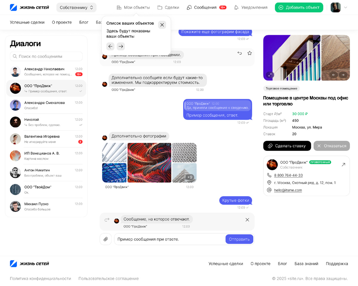Open the +9 more photos thumbnail
The image size is (358, 286).
[184, 173]
